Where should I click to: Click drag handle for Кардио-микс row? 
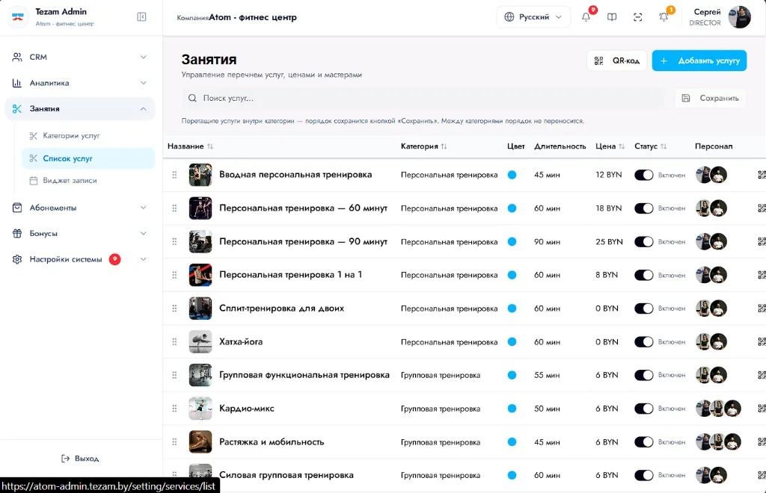coord(174,409)
